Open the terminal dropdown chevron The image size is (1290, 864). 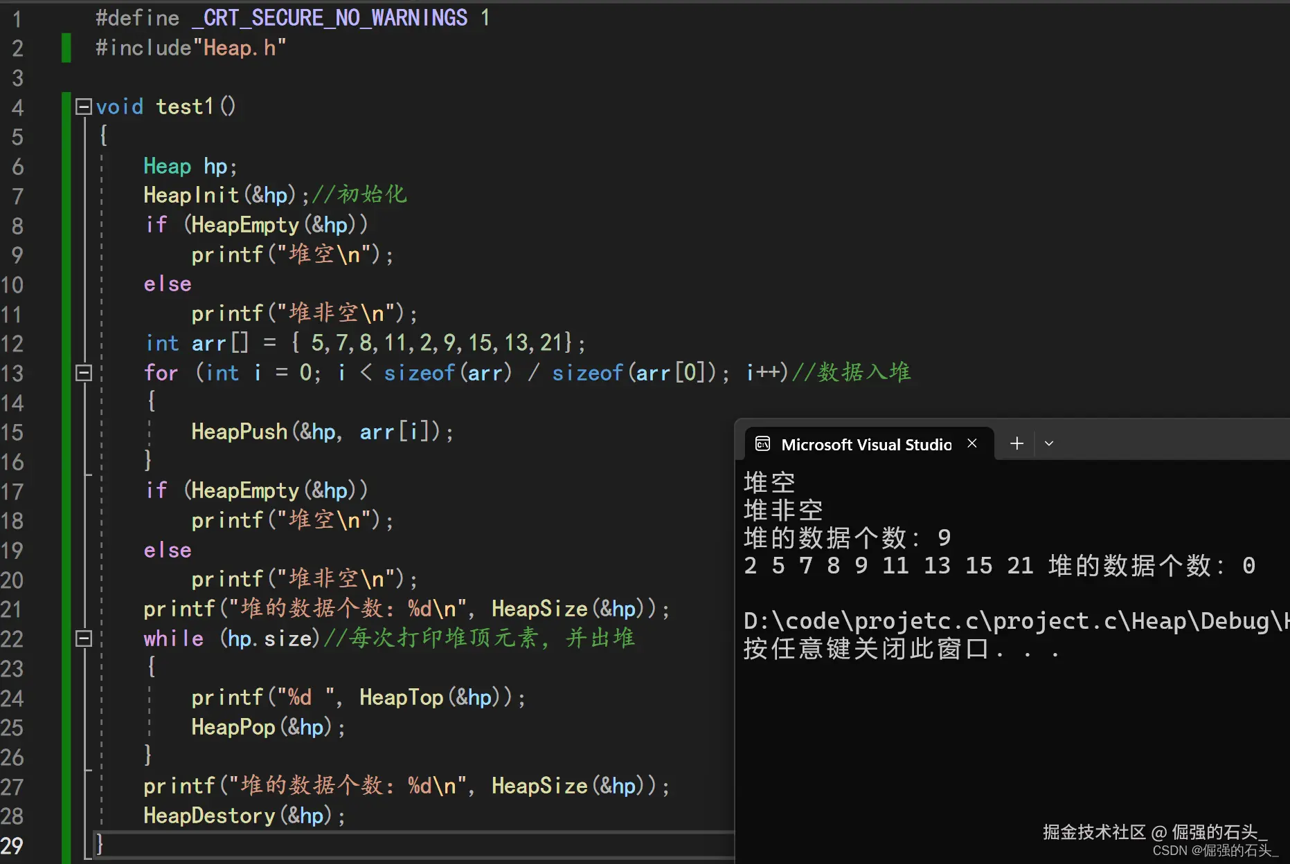1048,443
